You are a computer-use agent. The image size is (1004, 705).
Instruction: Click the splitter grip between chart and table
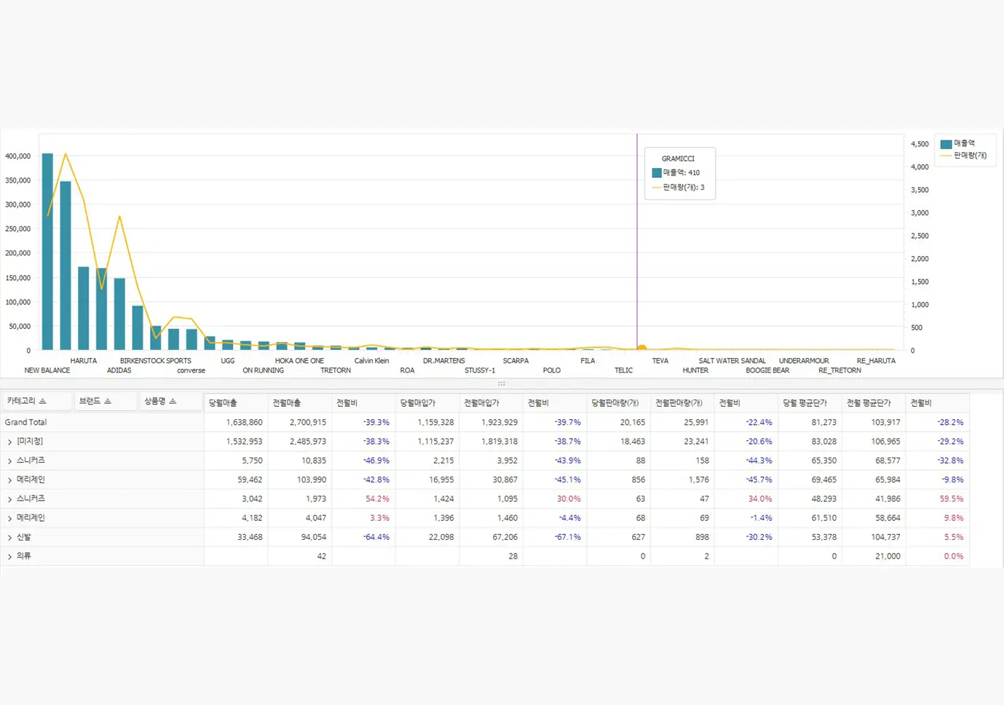502,383
